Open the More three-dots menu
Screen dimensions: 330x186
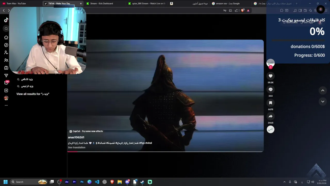click(x=6, y=105)
